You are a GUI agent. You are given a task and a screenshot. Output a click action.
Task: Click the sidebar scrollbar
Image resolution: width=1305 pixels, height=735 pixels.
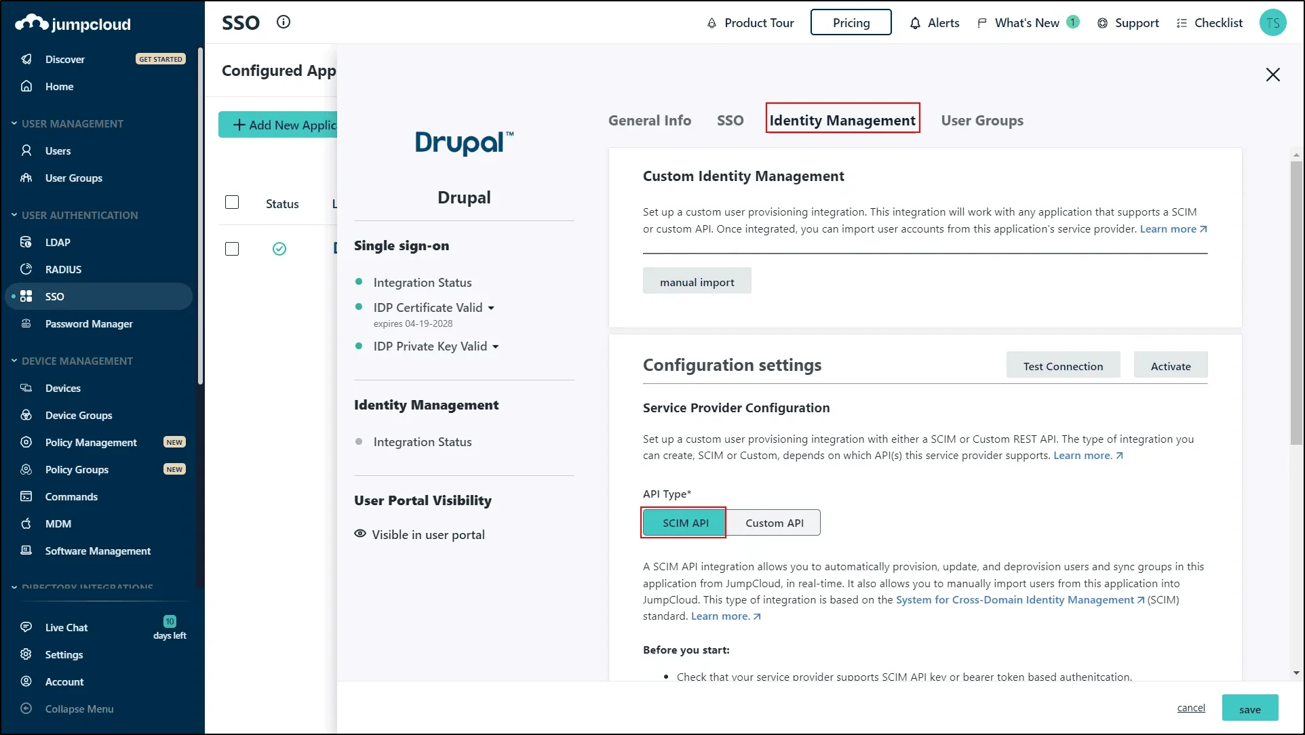(200, 217)
